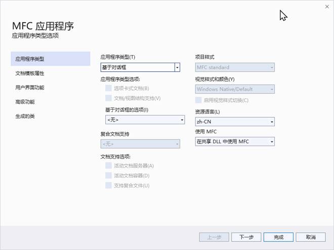Switch to the 文档模板属性 page
This screenshot has width=334, height=250.
[x=30, y=73]
